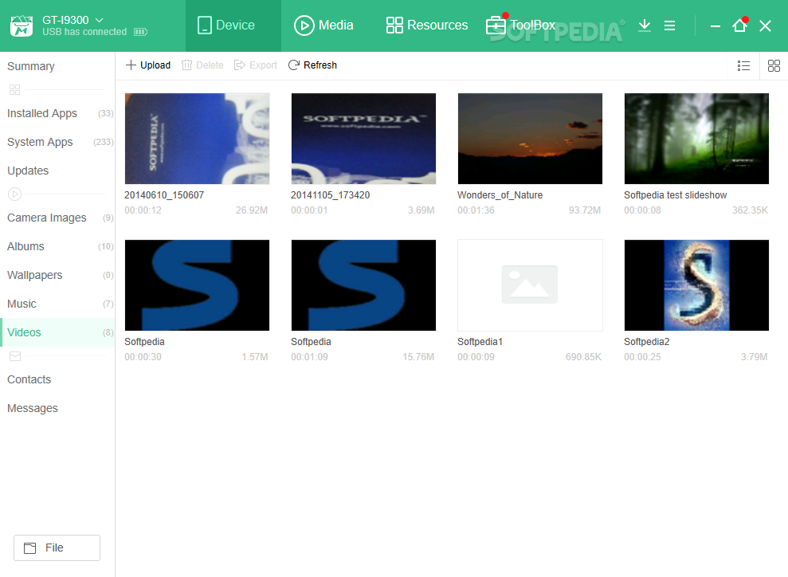Click the Delete trash button

tap(202, 65)
